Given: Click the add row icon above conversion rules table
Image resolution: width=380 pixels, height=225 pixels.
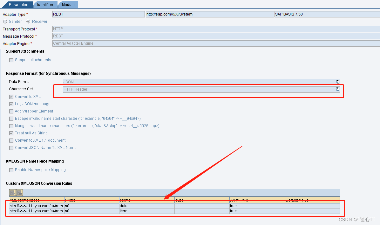Looking at the screenshot, I should click(12, 192).
